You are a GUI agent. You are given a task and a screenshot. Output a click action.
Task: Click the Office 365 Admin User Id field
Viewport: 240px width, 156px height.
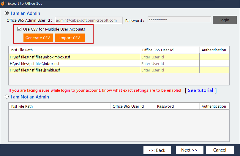(89, 20)
